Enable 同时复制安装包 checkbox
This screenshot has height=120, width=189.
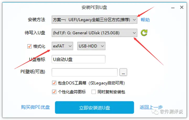tap(94, 92)
